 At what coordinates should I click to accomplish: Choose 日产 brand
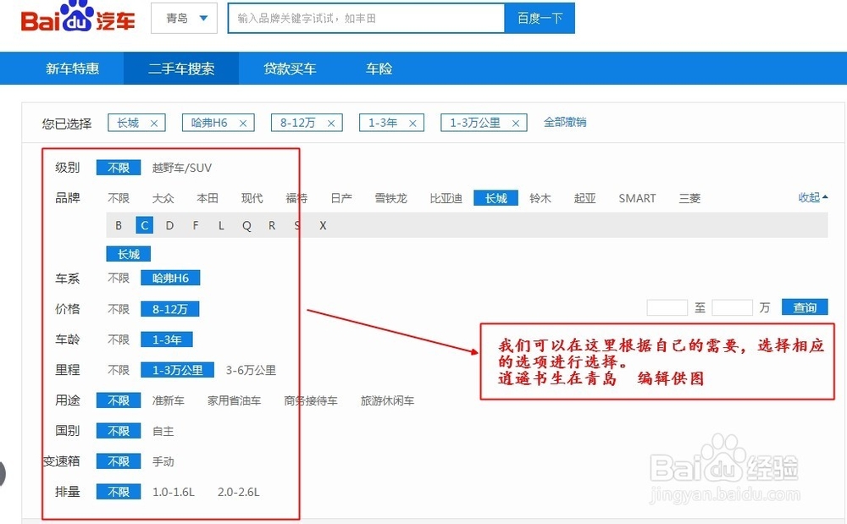[x=340, y=198]
